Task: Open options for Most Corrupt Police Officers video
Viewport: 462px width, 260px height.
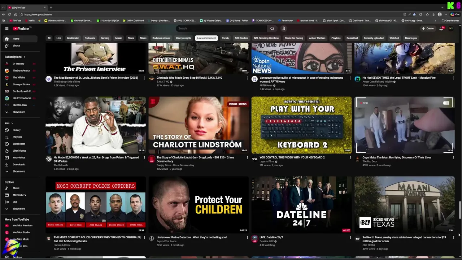Action: point(144,238)
